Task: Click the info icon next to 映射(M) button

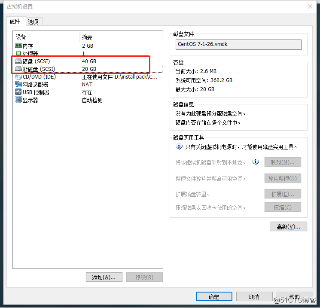Action: tap(256, 162)
